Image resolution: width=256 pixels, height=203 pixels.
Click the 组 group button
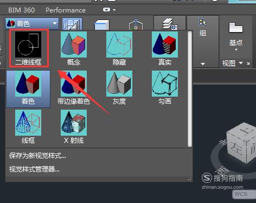tap(203, 27)
